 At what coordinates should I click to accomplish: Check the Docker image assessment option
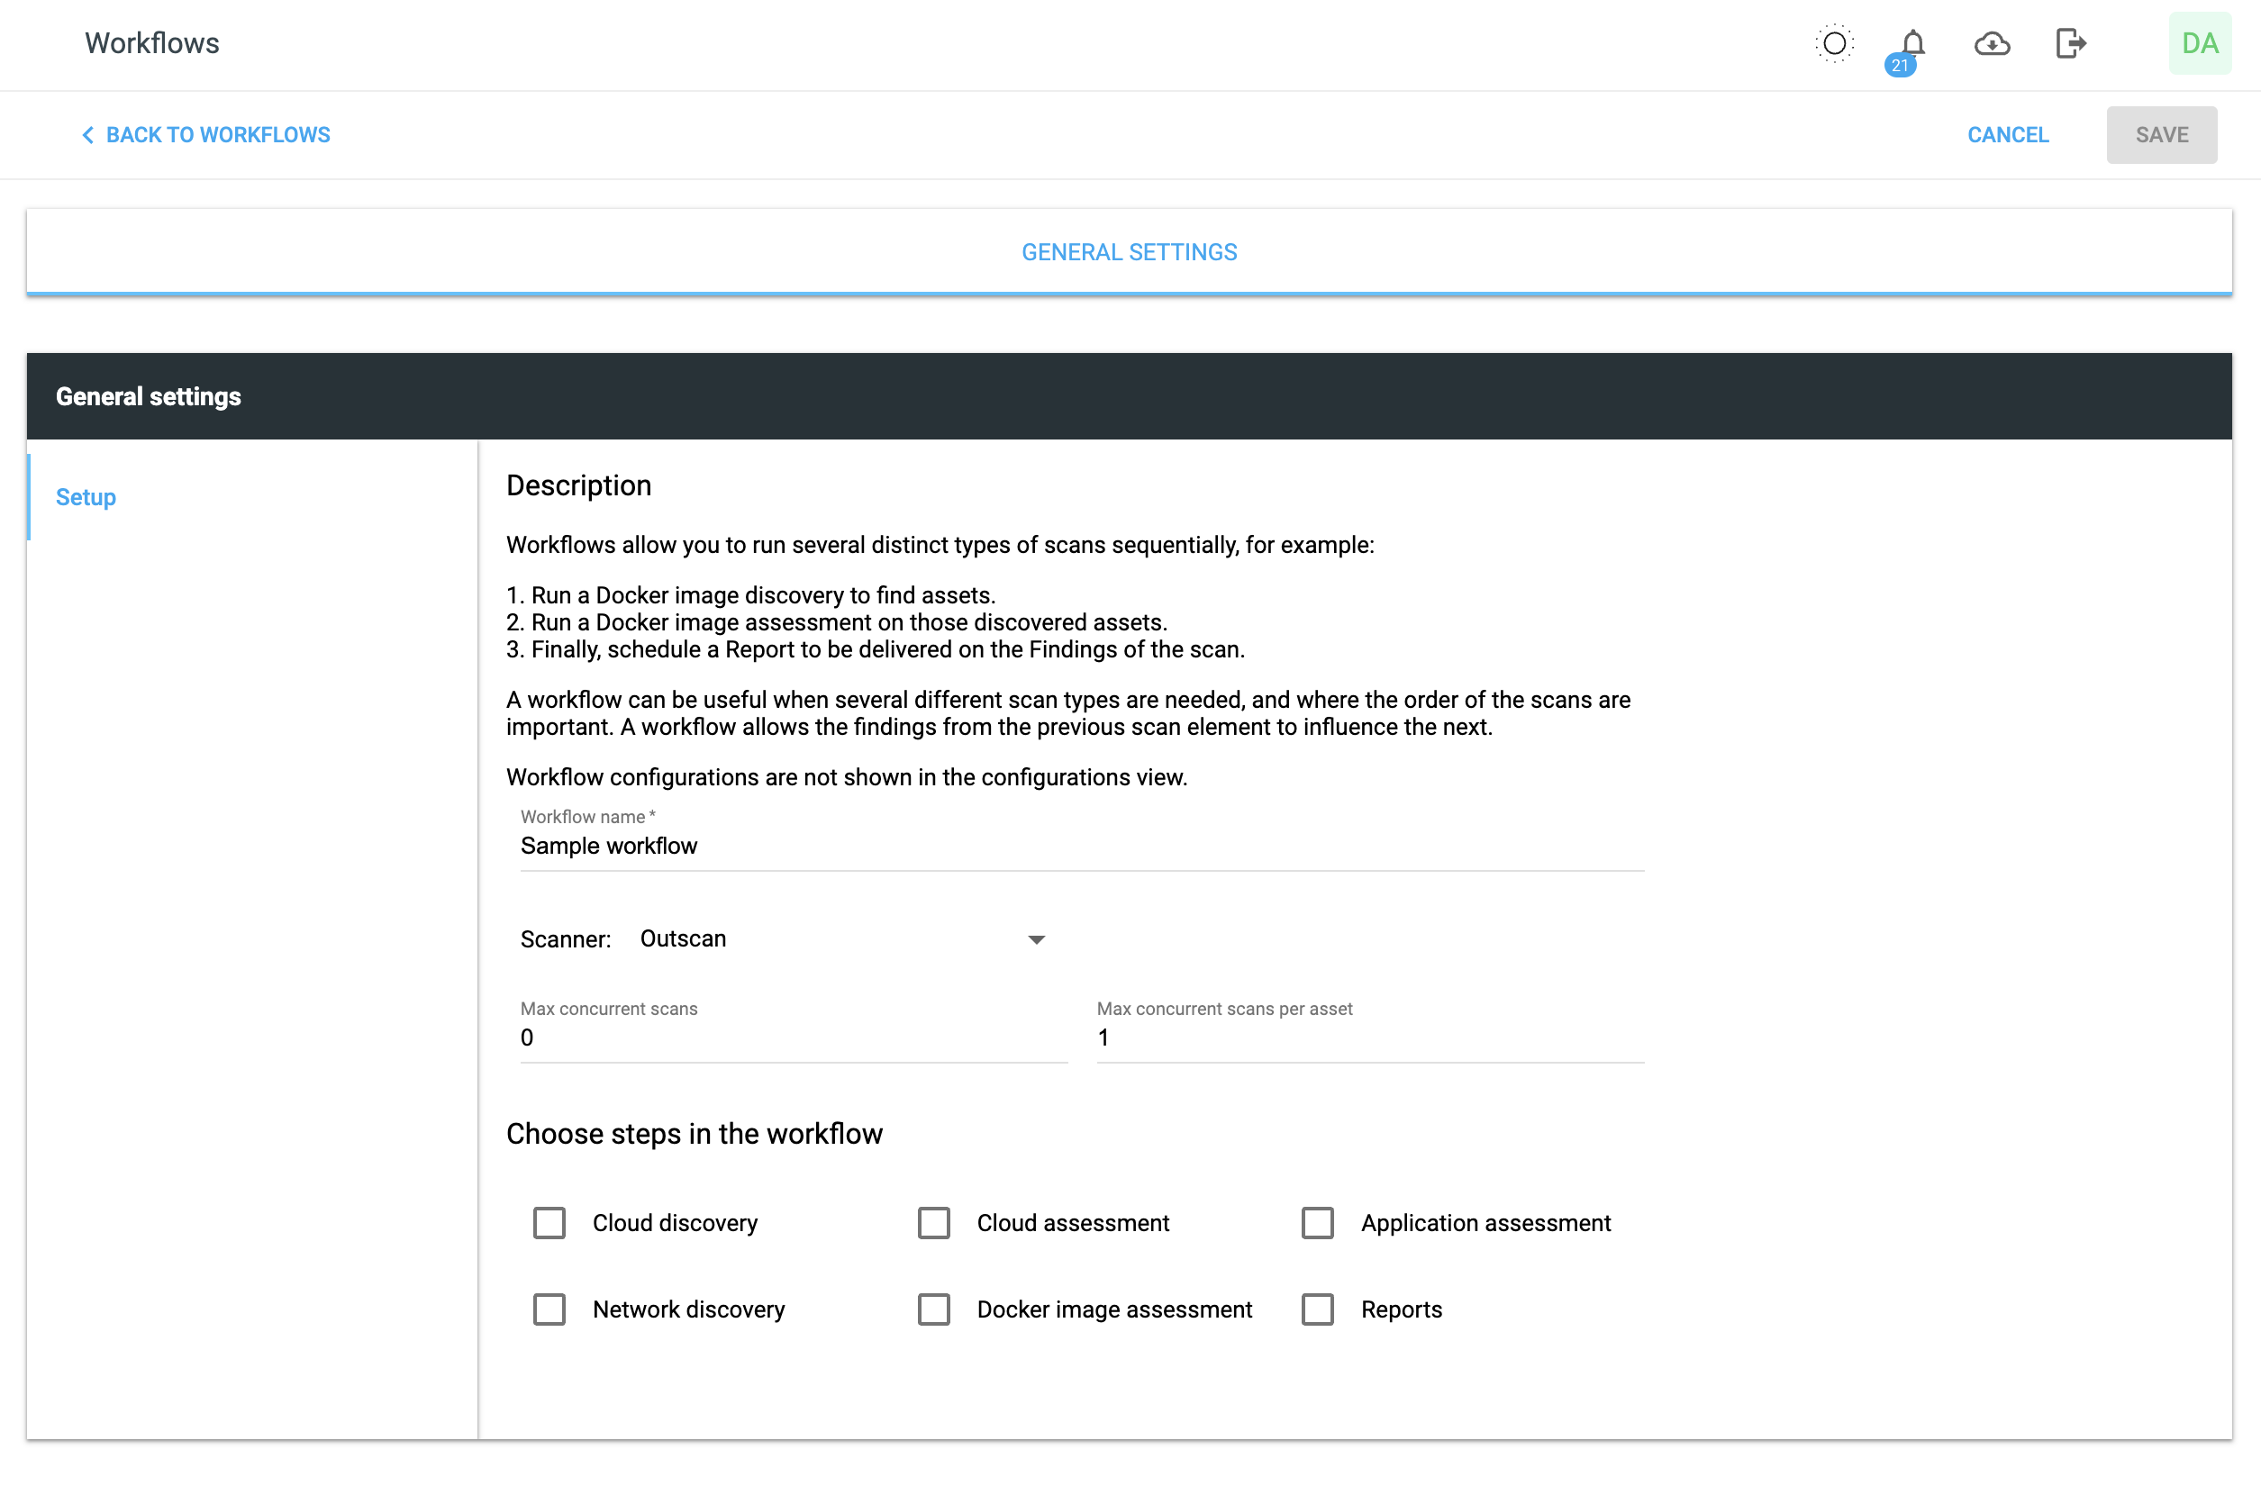(933, 1309)
